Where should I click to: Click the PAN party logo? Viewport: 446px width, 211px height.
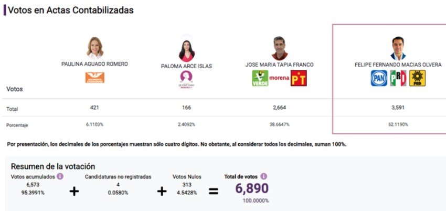pyautogui.click(x=379, y=78)
